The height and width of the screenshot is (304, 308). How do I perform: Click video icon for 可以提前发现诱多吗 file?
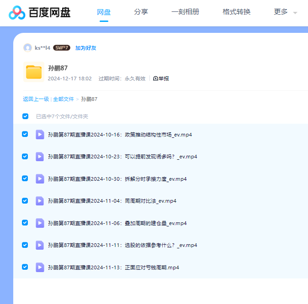pyautogui.click(x=40, y=157)
